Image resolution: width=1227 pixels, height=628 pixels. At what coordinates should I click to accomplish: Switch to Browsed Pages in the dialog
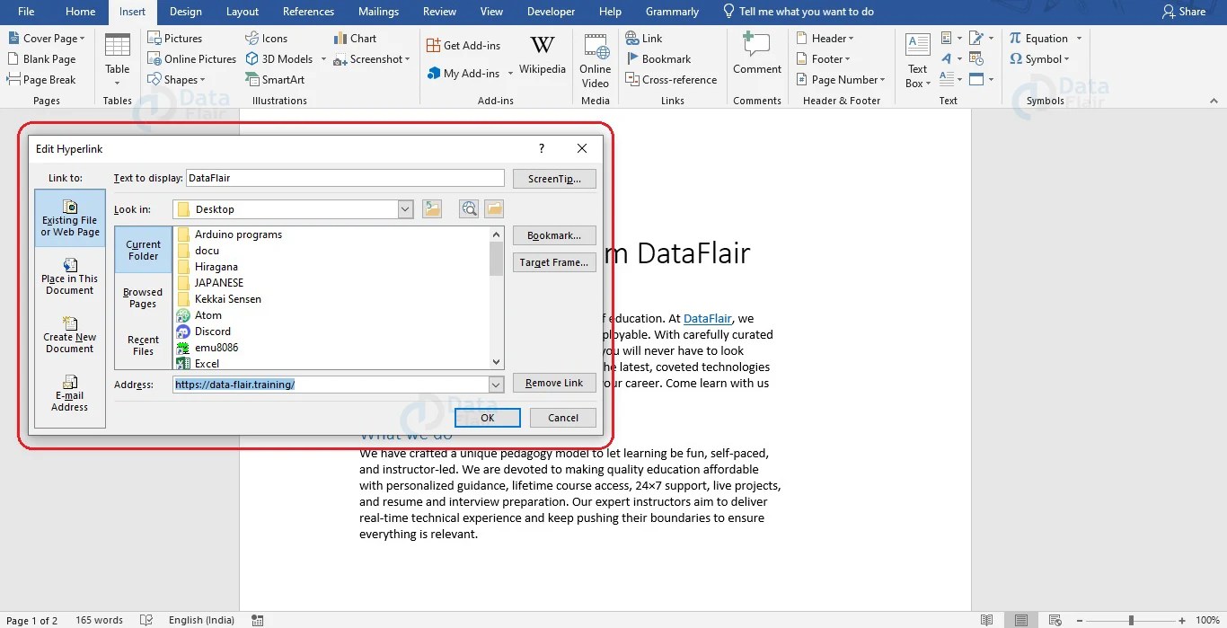pyautogui.click(x=143, y=297)
